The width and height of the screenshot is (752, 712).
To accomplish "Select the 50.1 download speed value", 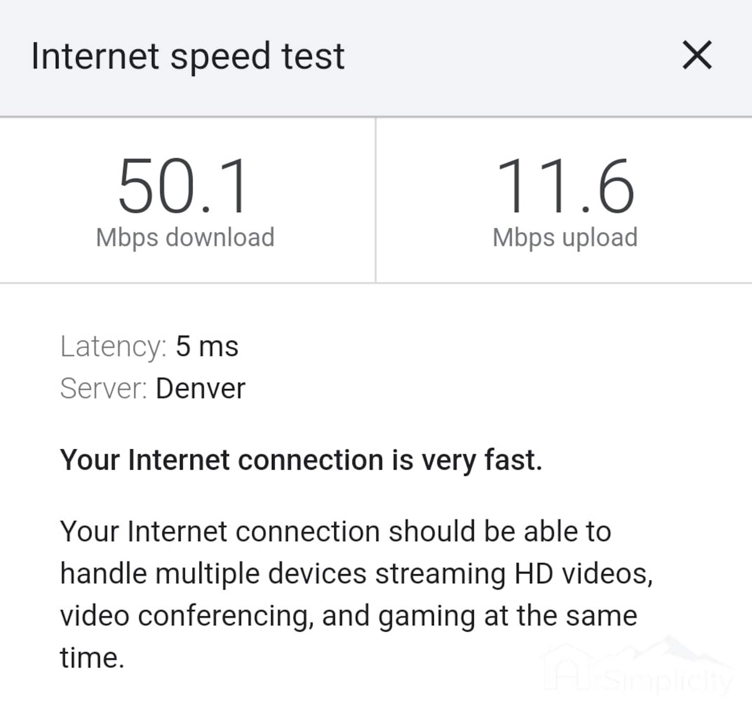I will [x=183, y=187].
